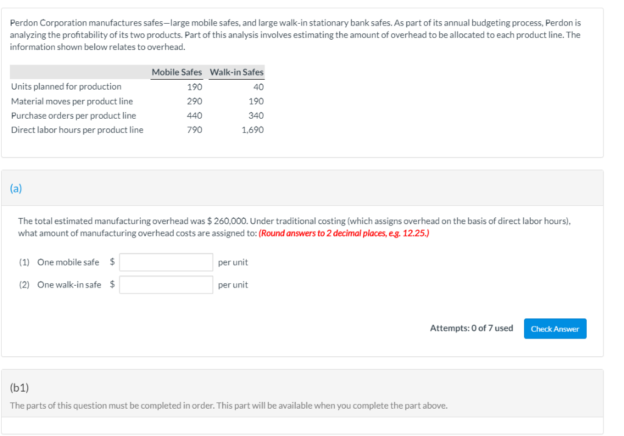This screenshot has height=436, width=624.
Task: Click the 'Units planned for production' row label
Action: point(66,86)
